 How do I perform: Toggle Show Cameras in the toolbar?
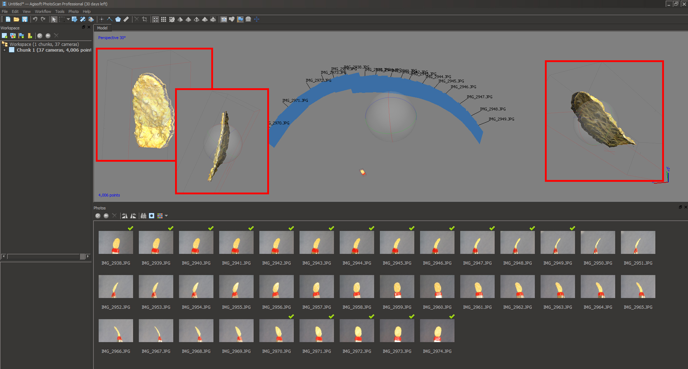point(223,19)
